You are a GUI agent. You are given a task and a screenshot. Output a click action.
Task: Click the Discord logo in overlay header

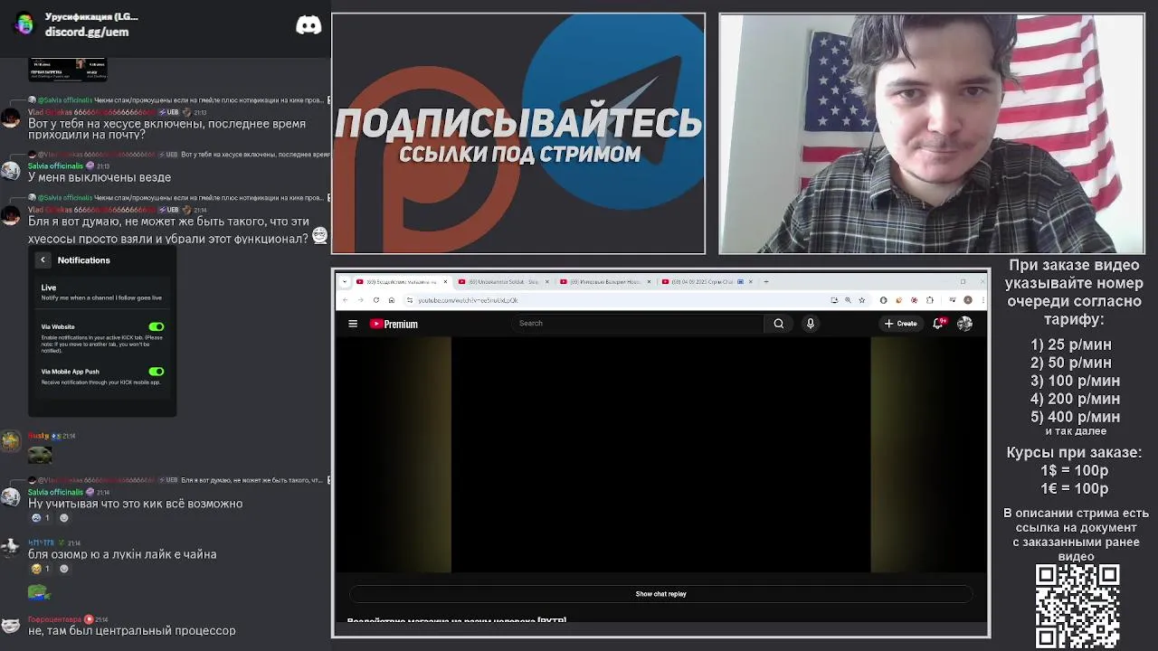(x=308, y=25)
